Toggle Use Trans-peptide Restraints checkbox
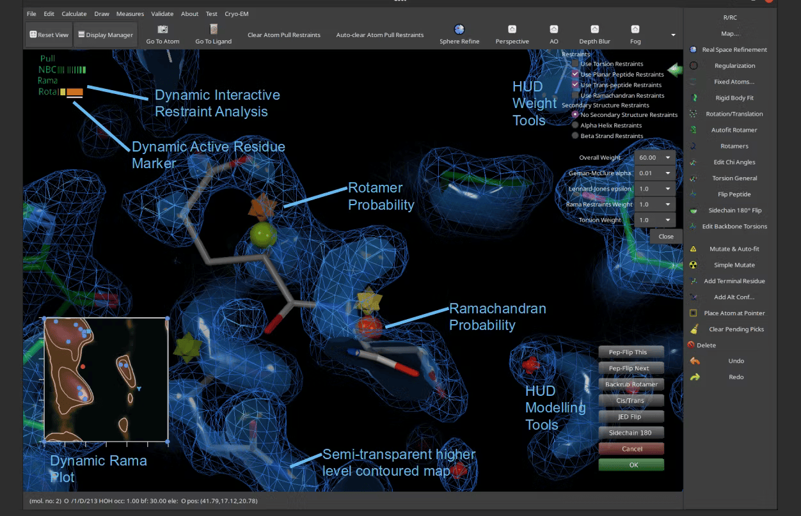This screenshot has width=801, height=516. tap(575, 85)
